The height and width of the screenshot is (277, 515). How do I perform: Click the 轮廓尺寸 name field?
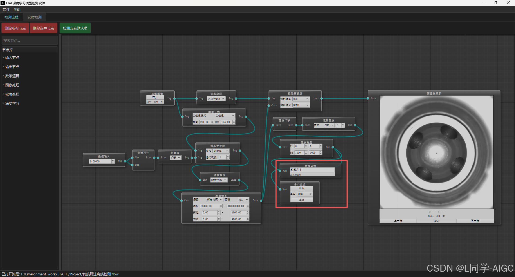click(312, 170)
